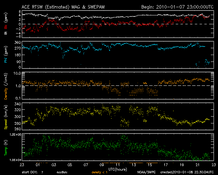Click the -6 tick on Bt Bz axis
Viewport: 218px width, 175px height.
click(x=19, y=37)
